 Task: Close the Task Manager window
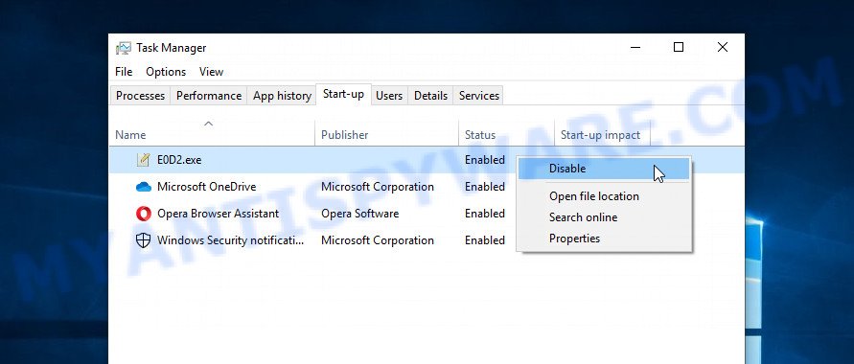tap(722, 47)
